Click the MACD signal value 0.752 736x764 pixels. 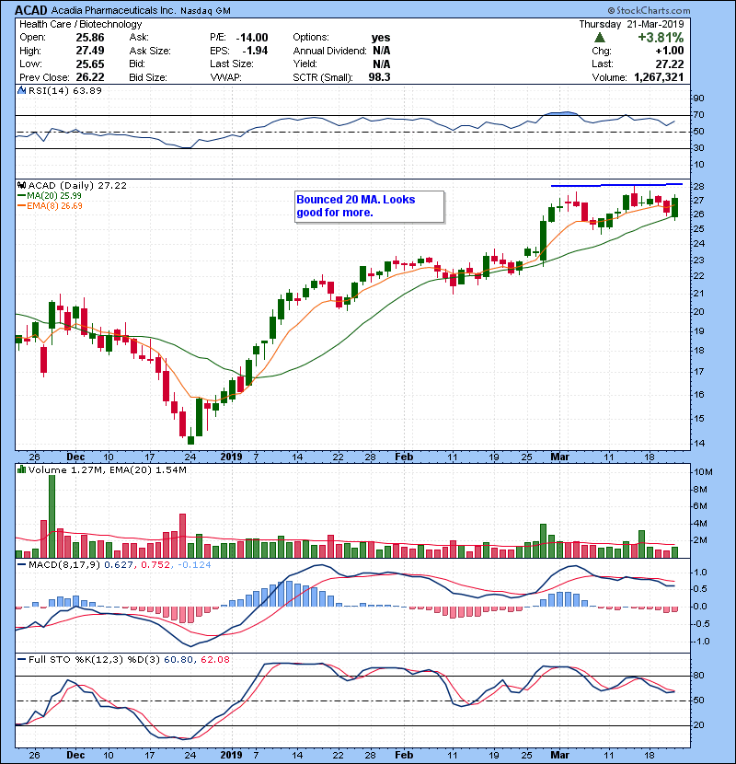(155, 565)
